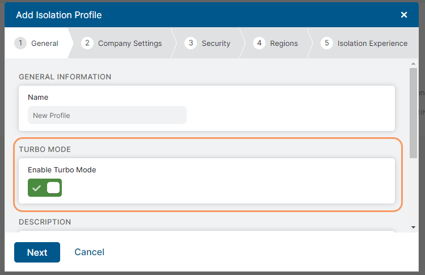Click the Cancel link
The height and width of the screenshot is (275, 425).
pos(89,252)
